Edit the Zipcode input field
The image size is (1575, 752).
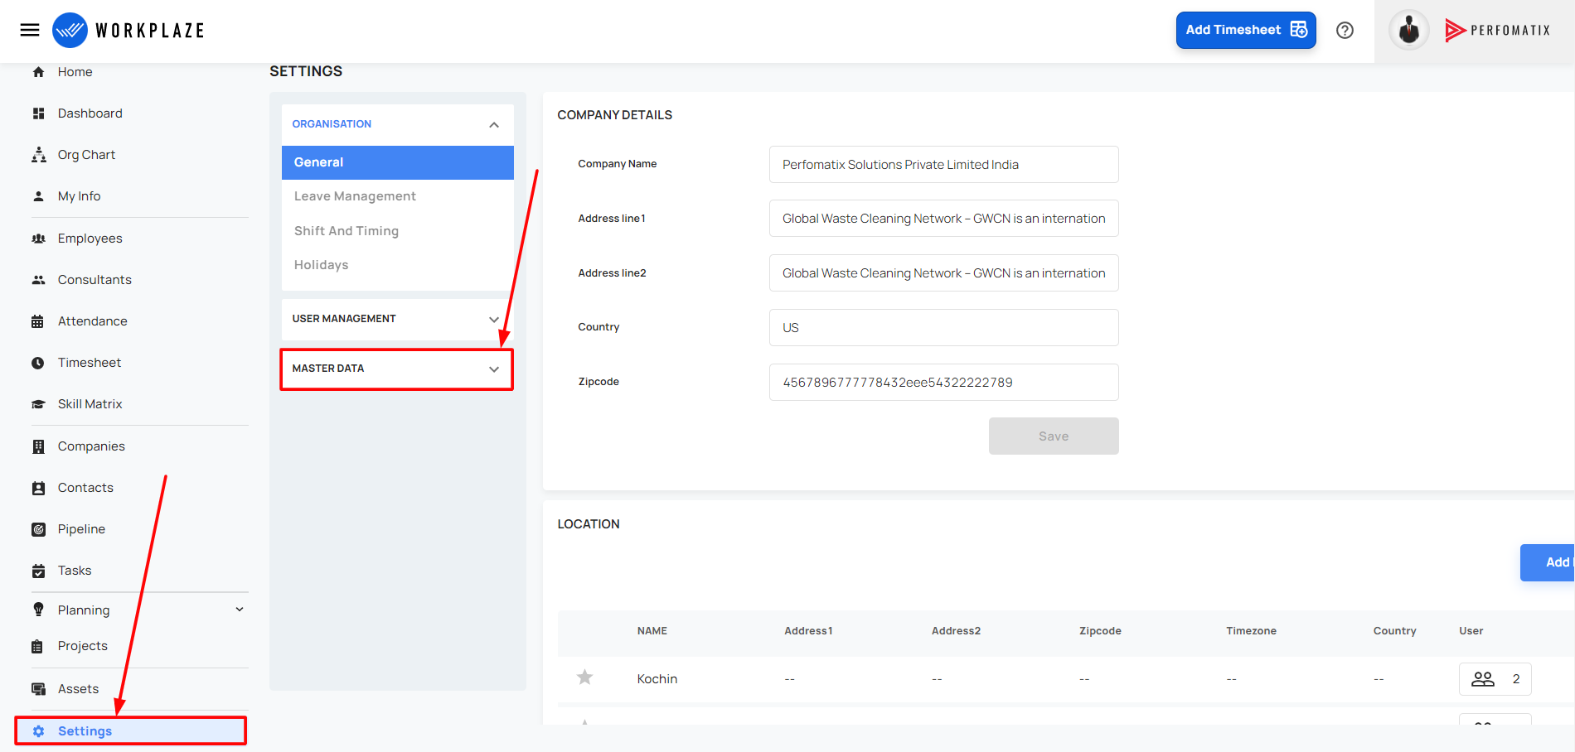[944, 383]
